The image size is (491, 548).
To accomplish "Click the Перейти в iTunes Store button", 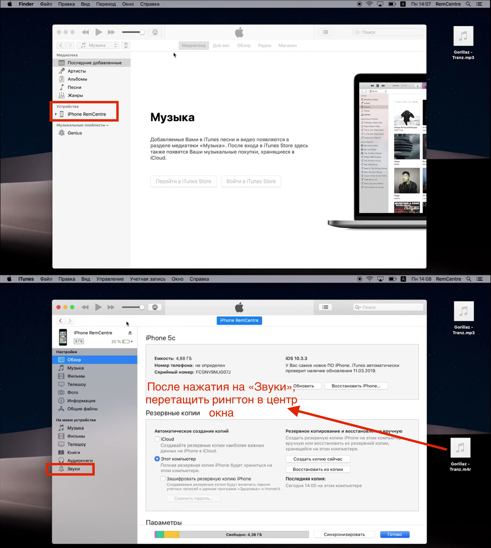I will coord(184,181).
